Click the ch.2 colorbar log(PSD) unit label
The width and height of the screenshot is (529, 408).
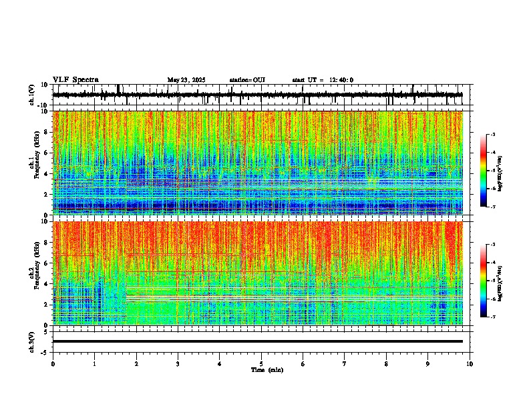[x=500, y=284]
